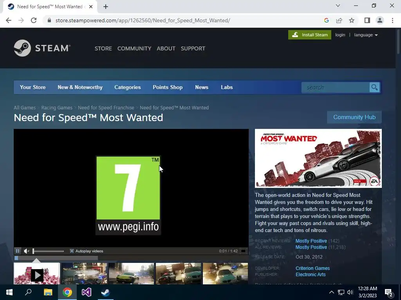Open the notification center
Screen dimensions: 401x300
click(x=389, y=293)
